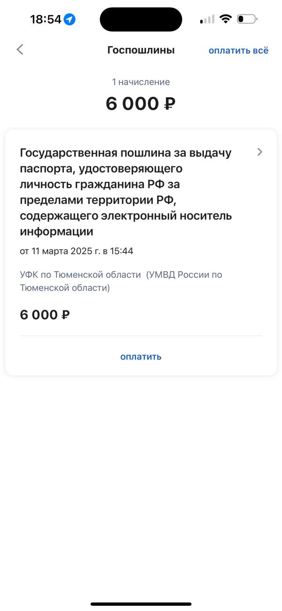Tap the 'Госпошлины' page title
The height and width of the screenshot is (611, 282).
click(141, 50)
